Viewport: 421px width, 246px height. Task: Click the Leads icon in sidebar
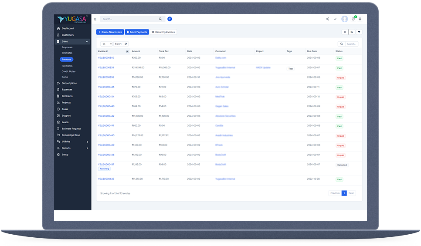click(x=58, y=122)
